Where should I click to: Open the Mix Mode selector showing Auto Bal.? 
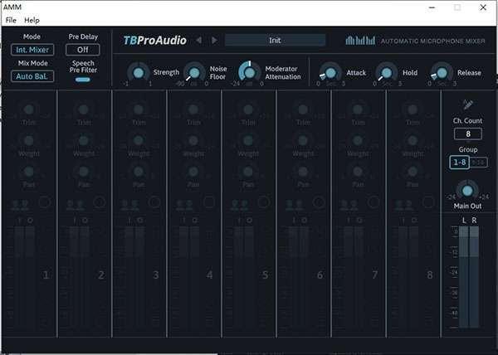pyautogui.click(x=32, y=76)
